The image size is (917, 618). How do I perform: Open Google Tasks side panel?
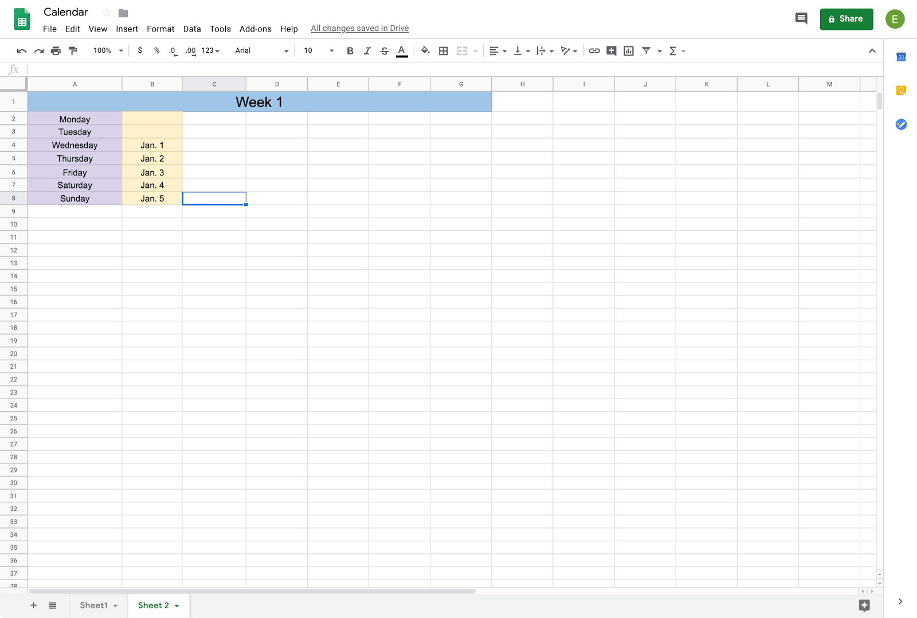[x=901, y=124]
